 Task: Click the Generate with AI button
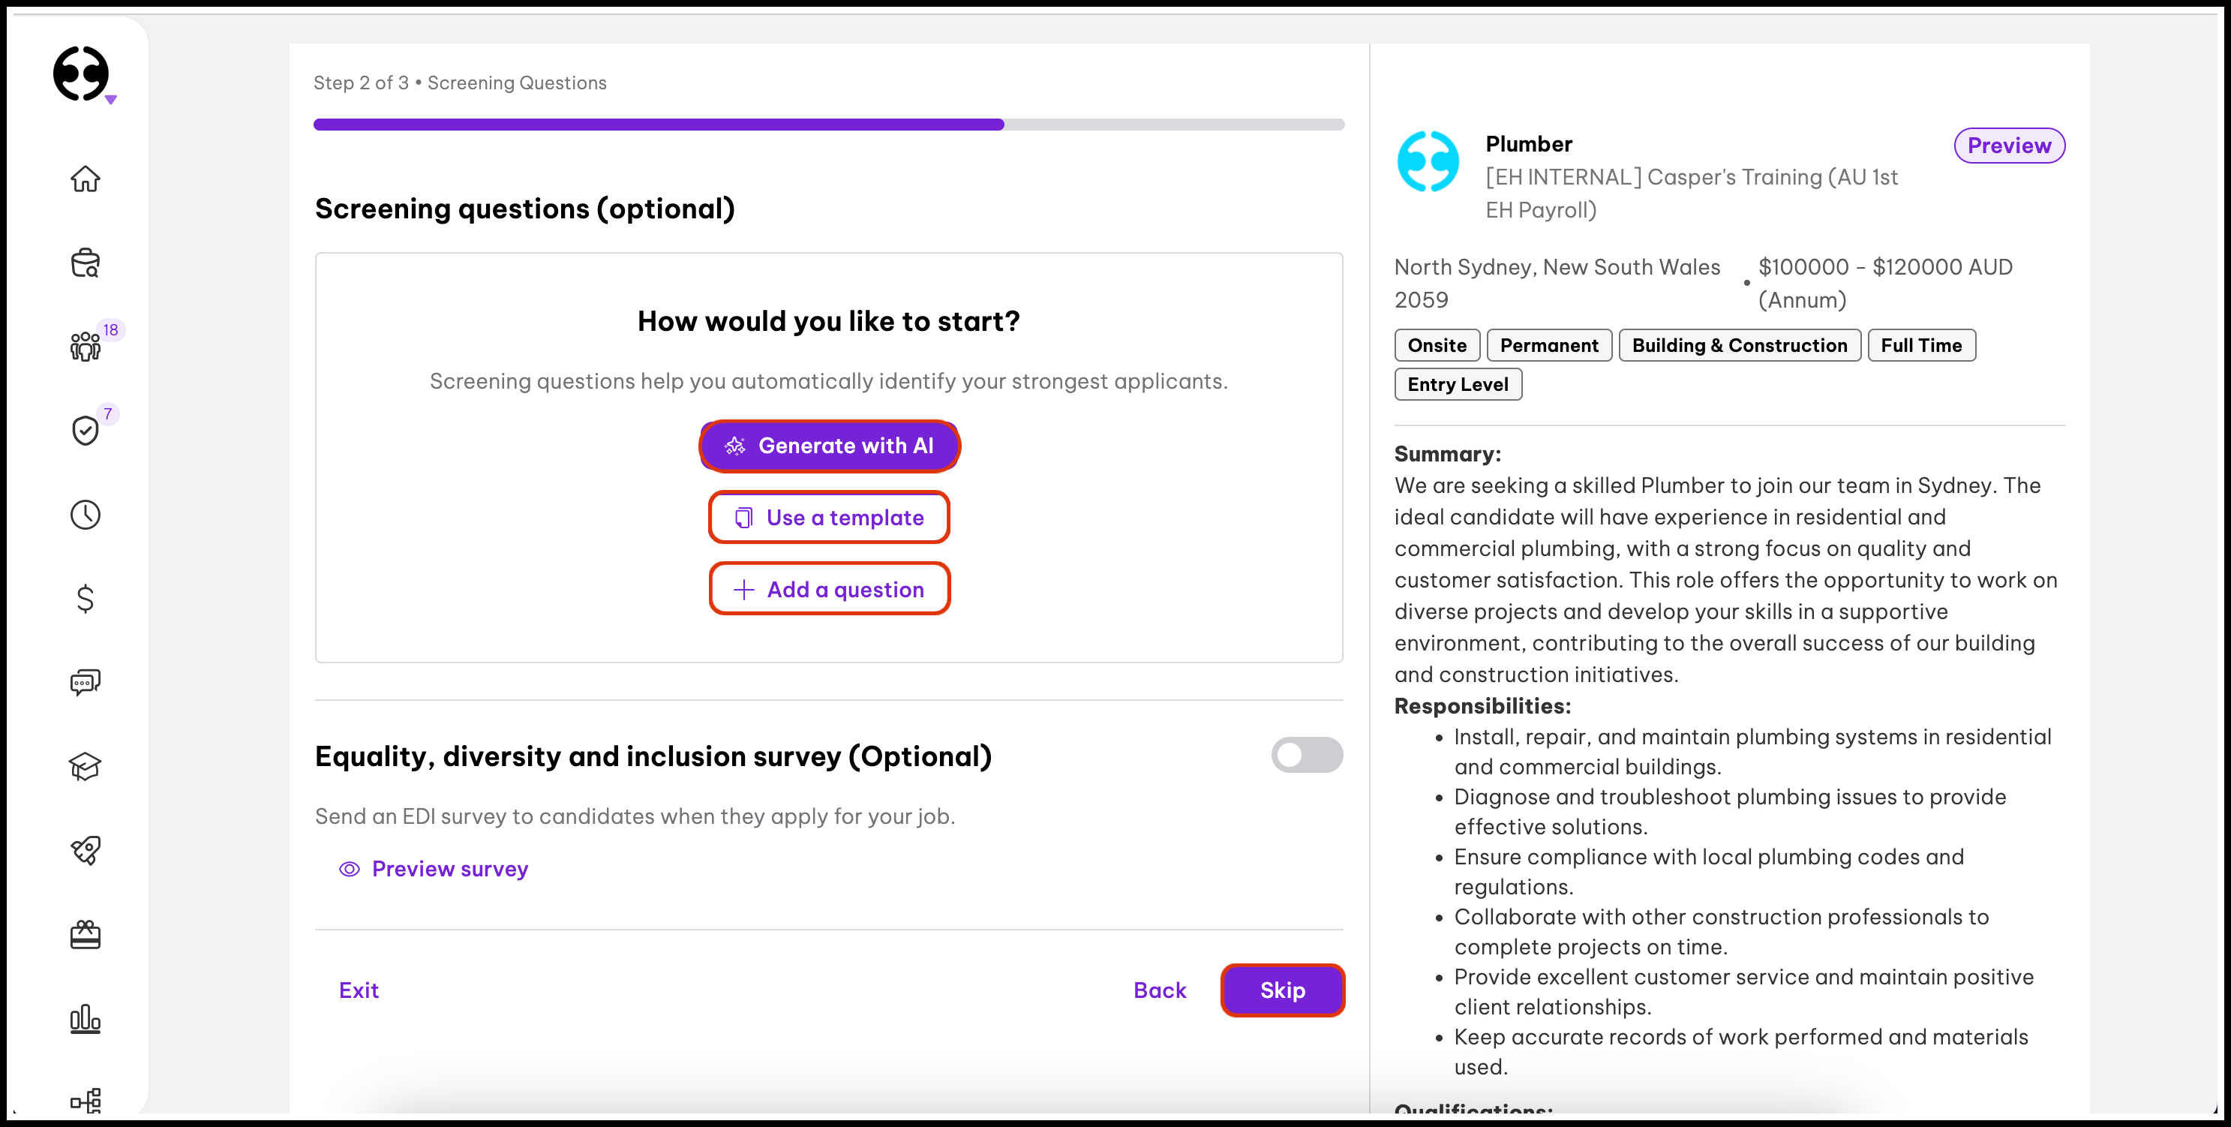[829, 446]
